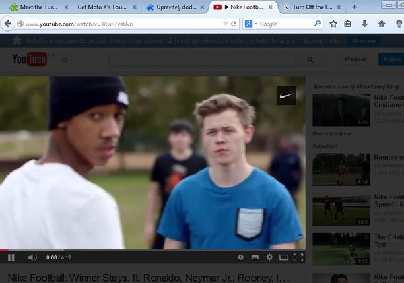Click in the YouTube search field
Image resolution: width=404 pixels, height=283 pixels.
(x=202, y=60)
